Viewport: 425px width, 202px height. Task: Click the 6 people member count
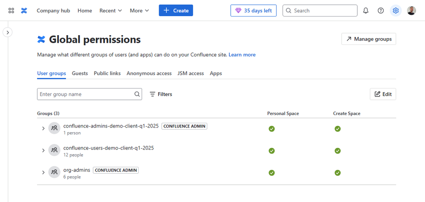coord(72,177)
